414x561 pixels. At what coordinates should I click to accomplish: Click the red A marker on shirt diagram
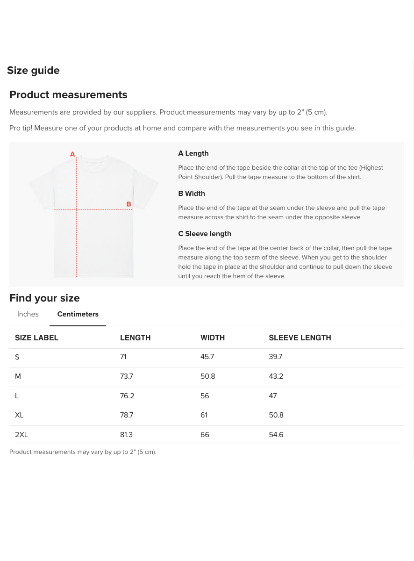pos(72,154)
